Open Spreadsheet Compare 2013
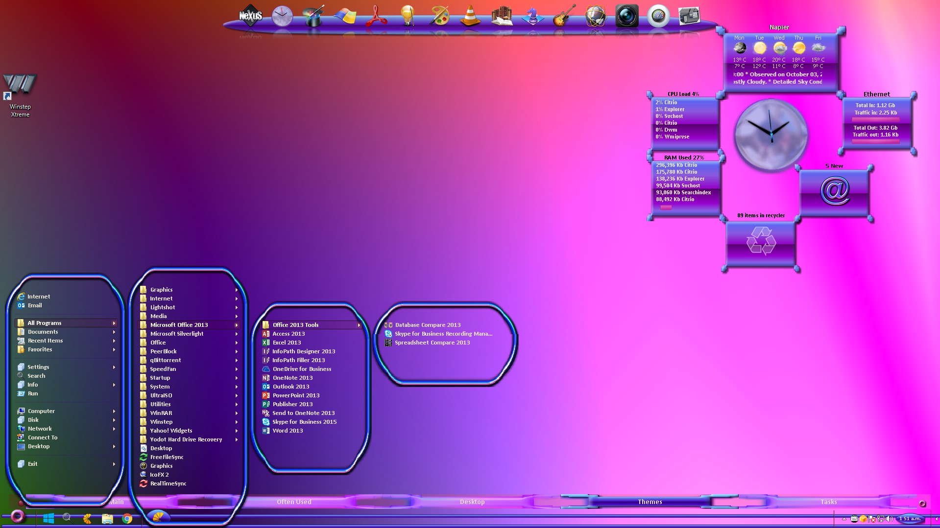 [432, 343]
